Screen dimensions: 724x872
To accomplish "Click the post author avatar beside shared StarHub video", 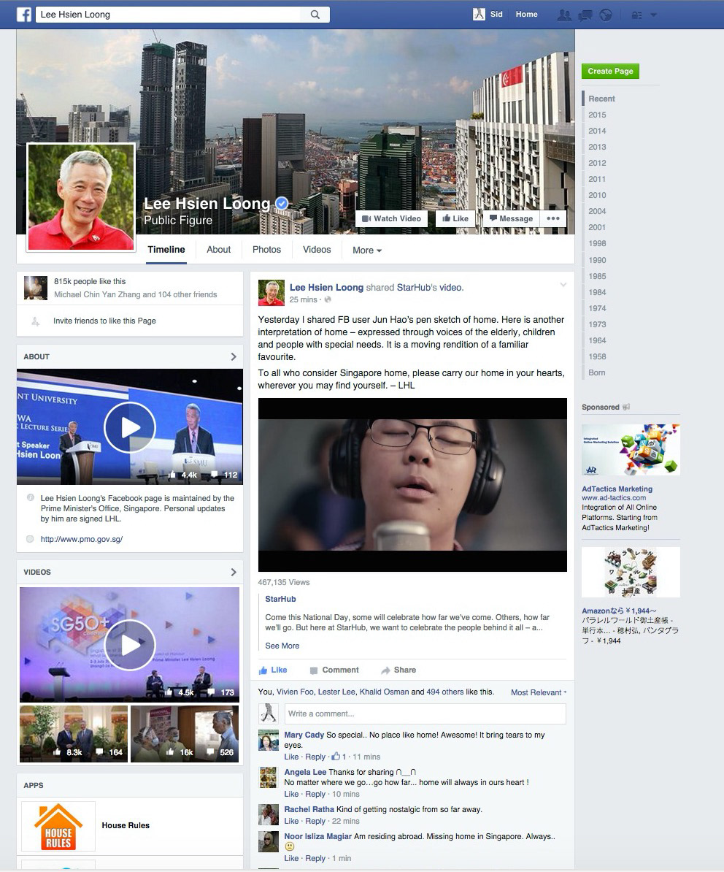I will 271,293.
